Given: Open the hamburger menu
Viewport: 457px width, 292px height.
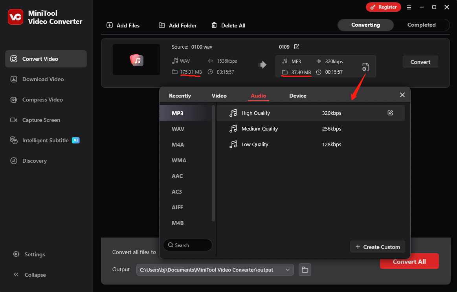Looking at the screenshot, I should click(x=409, y=7).
